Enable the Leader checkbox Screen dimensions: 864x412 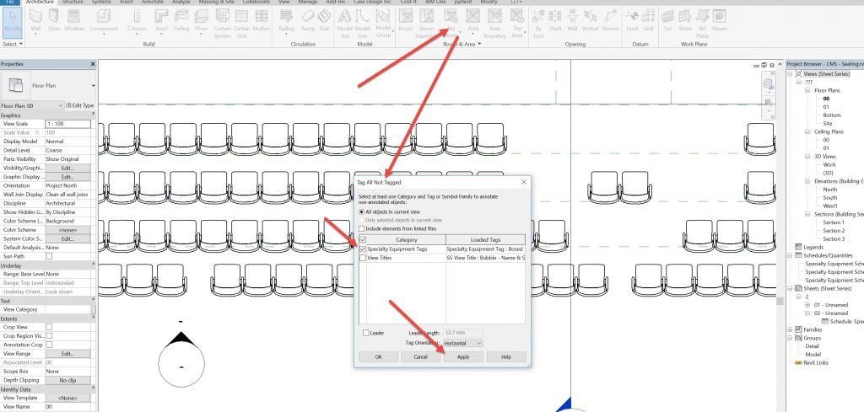click(x=366, y=333)
